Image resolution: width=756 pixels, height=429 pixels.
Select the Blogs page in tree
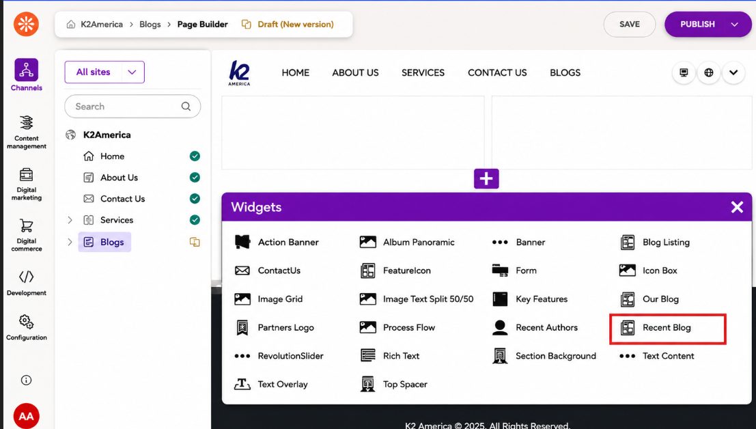[x=104, y=242]
